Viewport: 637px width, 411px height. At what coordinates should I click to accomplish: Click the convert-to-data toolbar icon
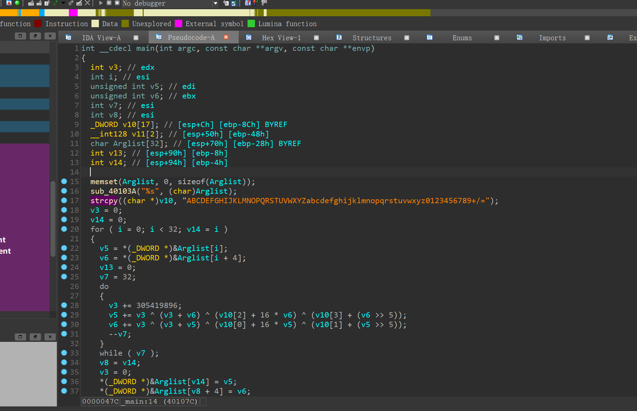pos(39,3)
